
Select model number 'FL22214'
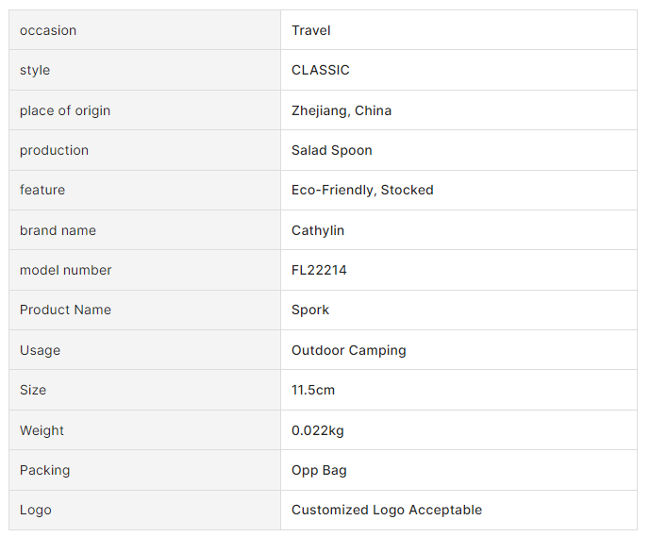319,270
